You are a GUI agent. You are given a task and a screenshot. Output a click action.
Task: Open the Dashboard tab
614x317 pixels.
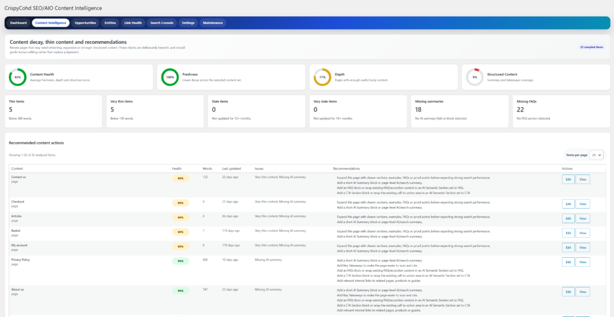click(19, 23)
